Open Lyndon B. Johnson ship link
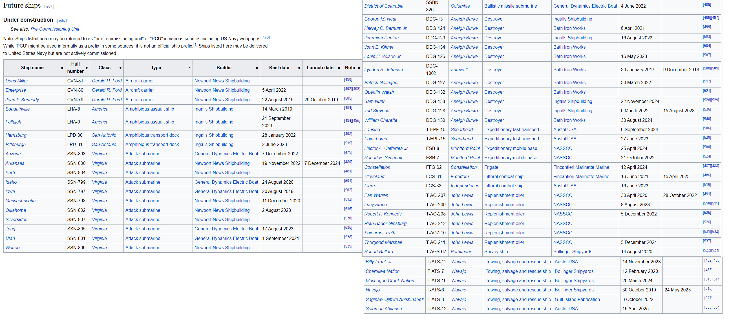The height and width of the screenshot is (319, 729). point(383,69)
